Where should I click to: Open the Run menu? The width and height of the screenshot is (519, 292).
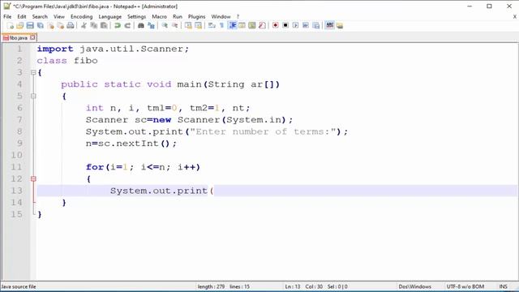pos(178,16)
